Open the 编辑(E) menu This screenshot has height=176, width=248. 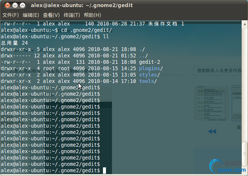coord(31,15)
